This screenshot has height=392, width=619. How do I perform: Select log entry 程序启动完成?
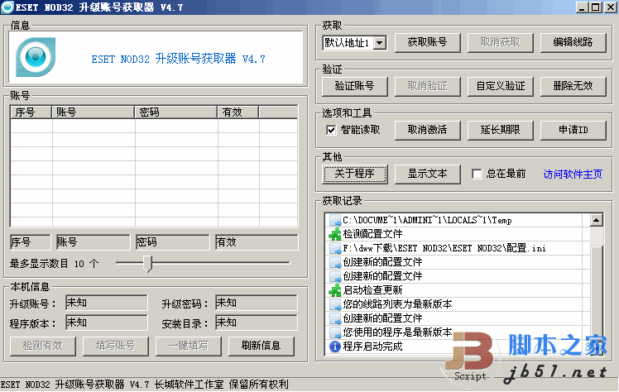coord(458,347)
